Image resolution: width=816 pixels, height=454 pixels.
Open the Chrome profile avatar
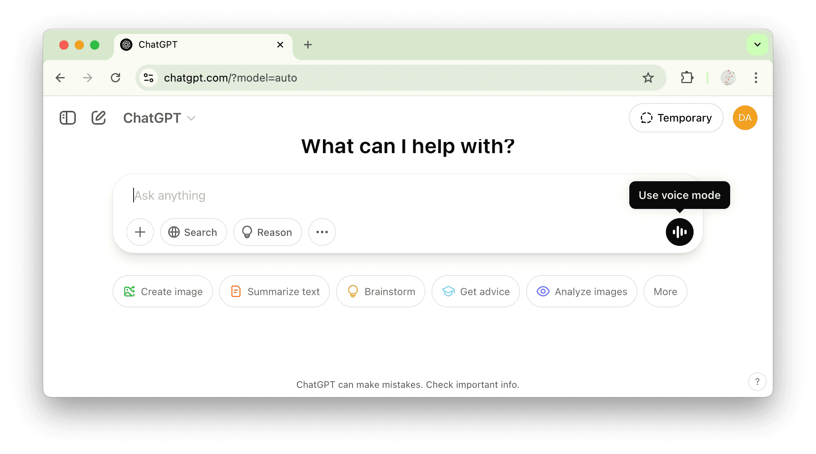click(x=728, y=78)
